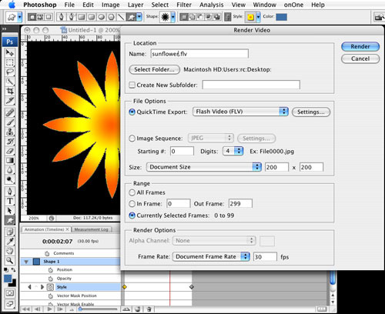
Task: Open shape geometry options dropdown arrow
Action: [139, 17]
